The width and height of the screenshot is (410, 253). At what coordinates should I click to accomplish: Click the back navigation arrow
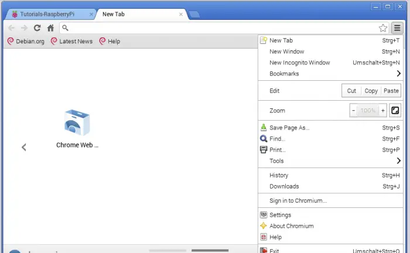[11, 28]
